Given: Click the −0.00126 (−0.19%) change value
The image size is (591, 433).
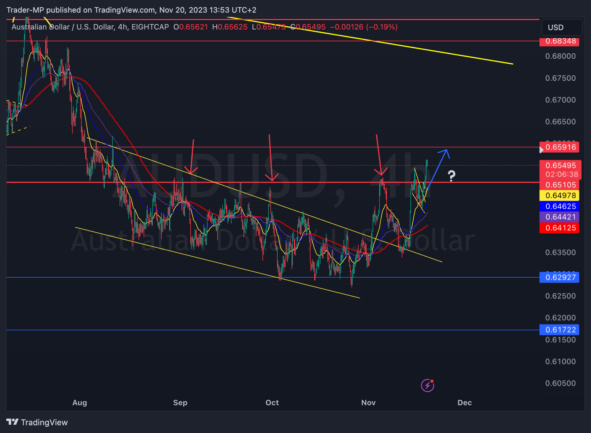Looking at the screenshot, I should pyautogui.click(x=364, y=27).
